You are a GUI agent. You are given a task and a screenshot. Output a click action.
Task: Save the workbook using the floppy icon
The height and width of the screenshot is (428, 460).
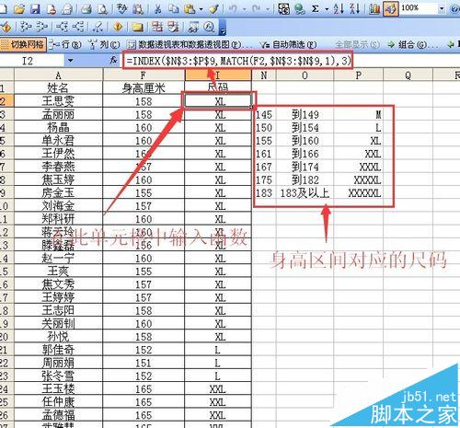(36, 9)
